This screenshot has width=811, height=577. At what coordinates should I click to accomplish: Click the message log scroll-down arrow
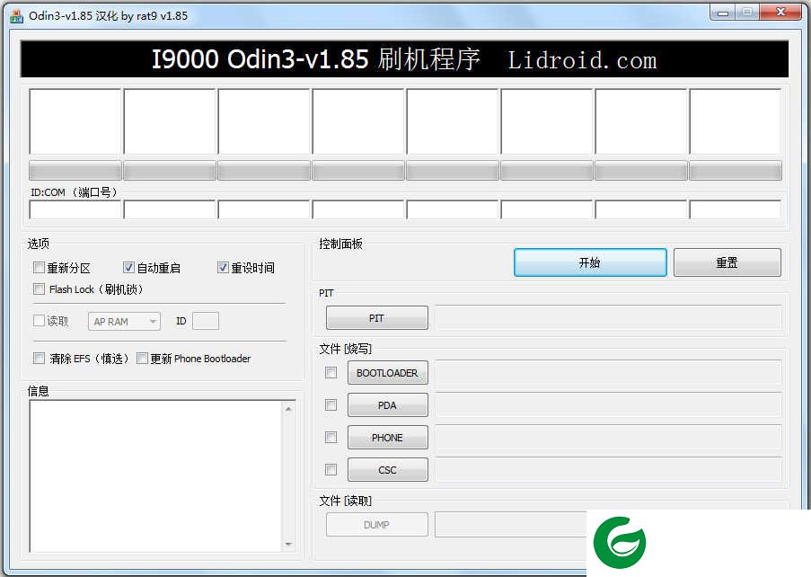(288, 544)
